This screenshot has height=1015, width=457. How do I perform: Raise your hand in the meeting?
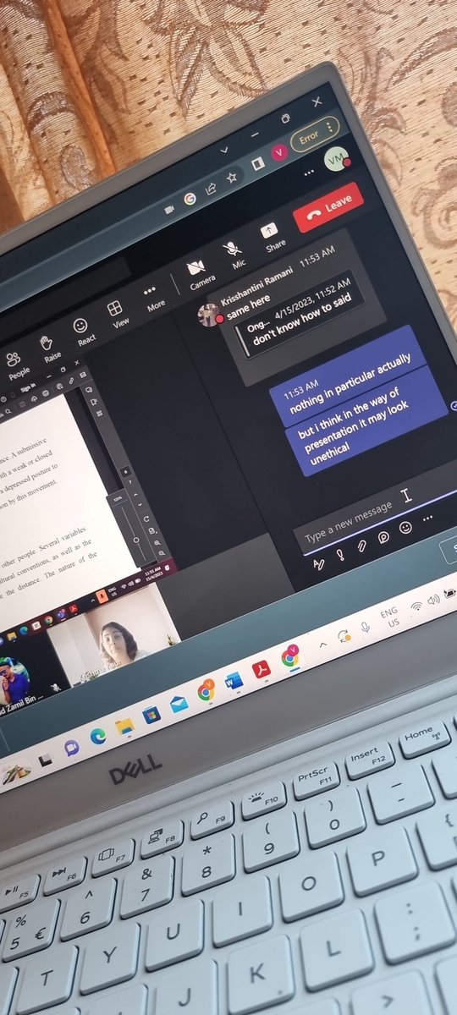(x=49, y=348)
